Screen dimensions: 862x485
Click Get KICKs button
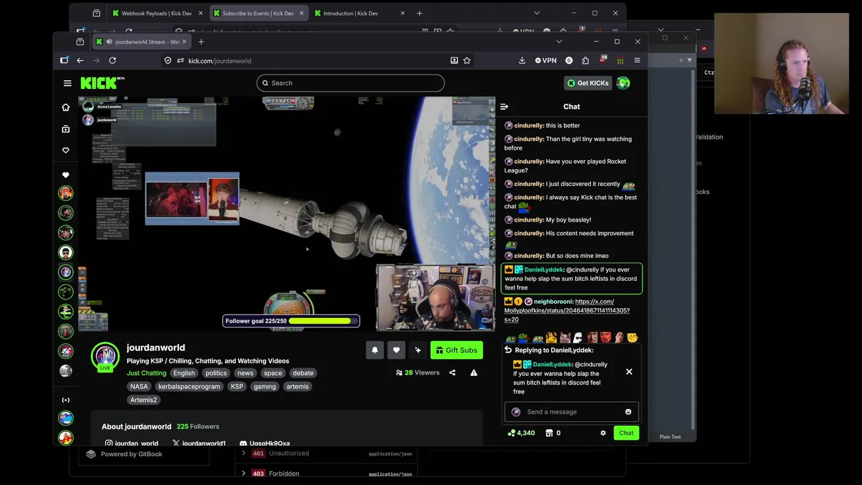(x=588, y=83)
